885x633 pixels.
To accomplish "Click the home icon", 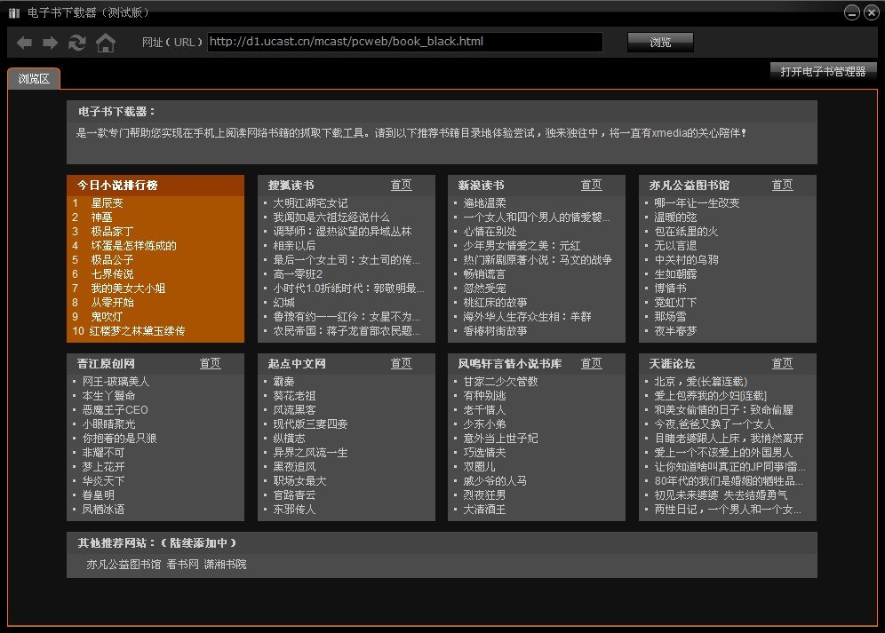I will (106, 42).
